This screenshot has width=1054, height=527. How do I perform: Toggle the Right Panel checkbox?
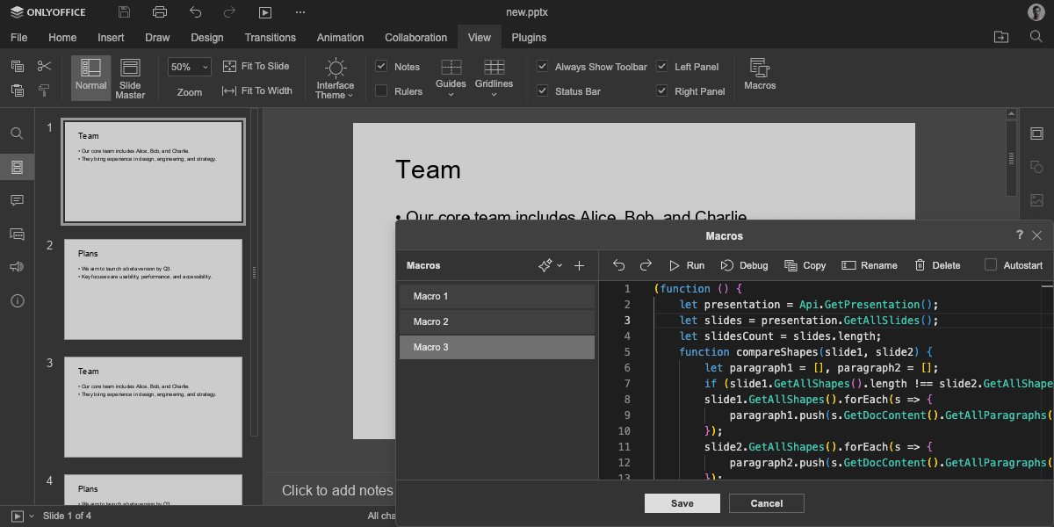tap(661, 90)
